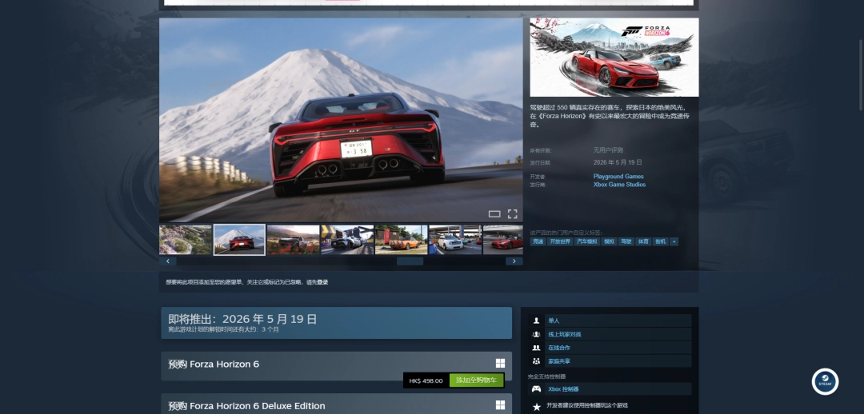Click the online co-op (在线合作) icon

pyautogui.click(x=536, y=348)
